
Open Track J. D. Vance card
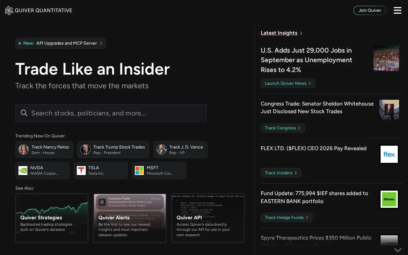pyautogui.click(x=180, y=149)
